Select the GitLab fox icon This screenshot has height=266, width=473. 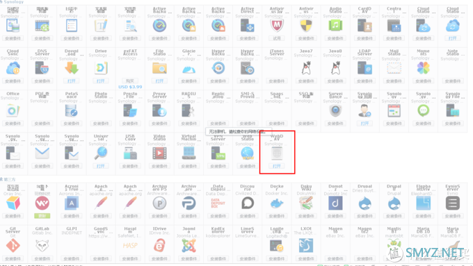tap(42, 246)
